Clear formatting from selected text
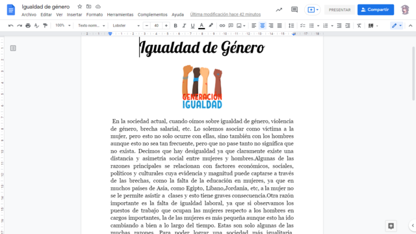The width and height of the screenshot is (416, 234). click(x=359, y=25)
